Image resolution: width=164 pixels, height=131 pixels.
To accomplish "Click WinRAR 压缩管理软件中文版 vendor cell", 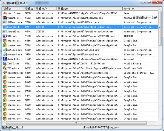I will pyautogui.click(x=140, y=18).
